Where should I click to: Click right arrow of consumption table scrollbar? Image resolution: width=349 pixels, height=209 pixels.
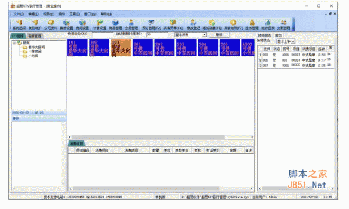(251, 189)
